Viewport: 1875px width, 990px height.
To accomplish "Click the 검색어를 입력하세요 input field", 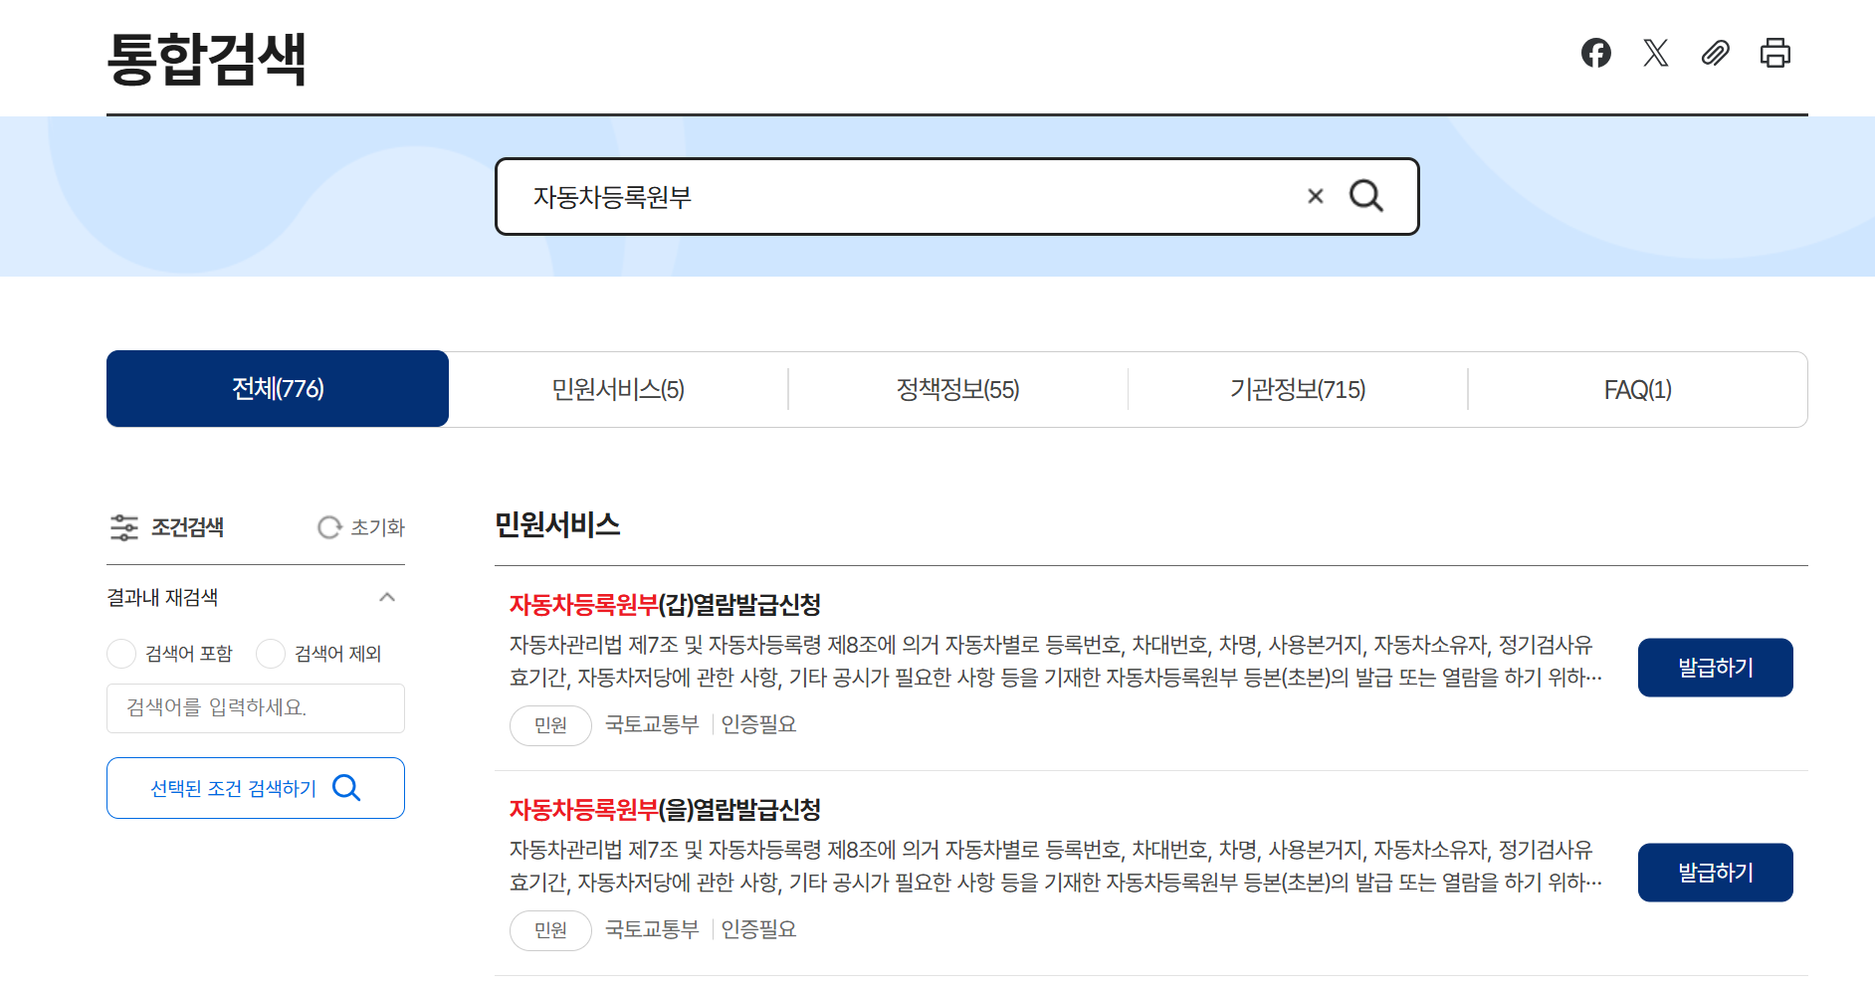I will (256, 708).
